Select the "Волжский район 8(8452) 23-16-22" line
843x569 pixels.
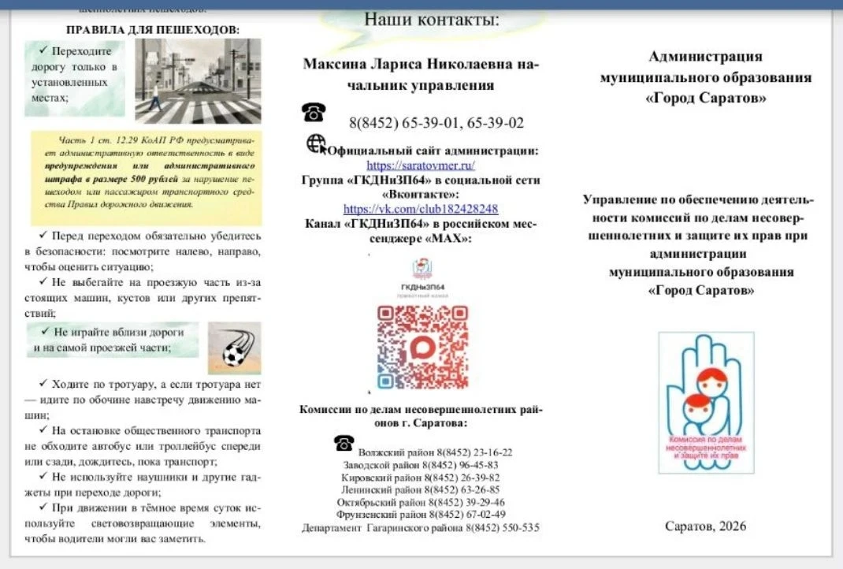(x=435, y=452)
